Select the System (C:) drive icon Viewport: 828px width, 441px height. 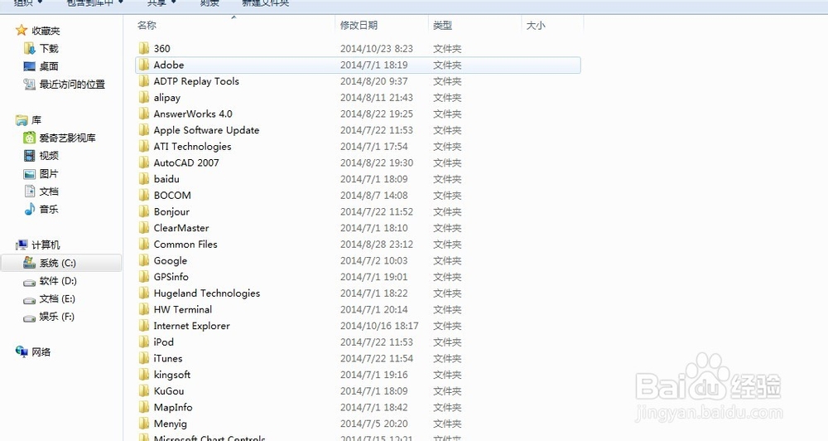pos(30,262)
